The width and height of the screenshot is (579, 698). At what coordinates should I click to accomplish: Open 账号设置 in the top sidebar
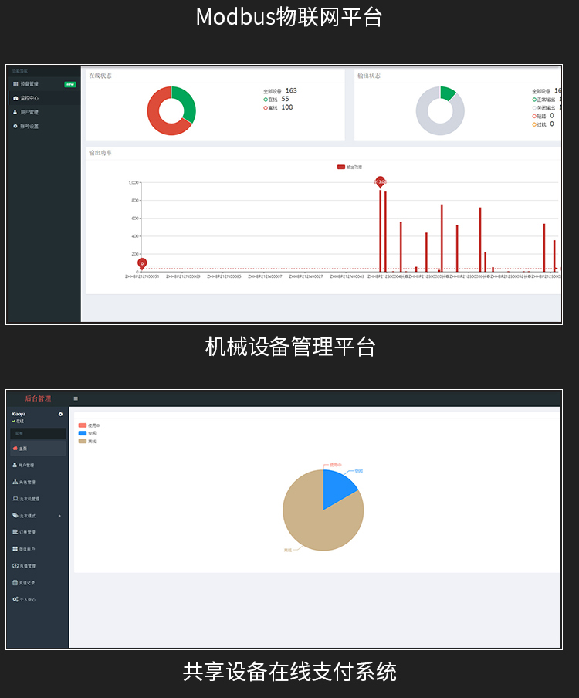29,126
